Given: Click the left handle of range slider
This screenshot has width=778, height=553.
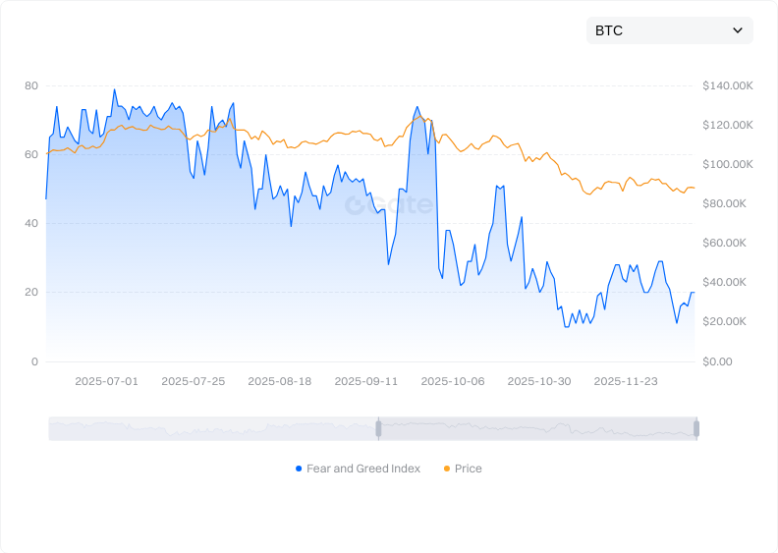Looking at the screenshot, I should [x=377, y=428].
